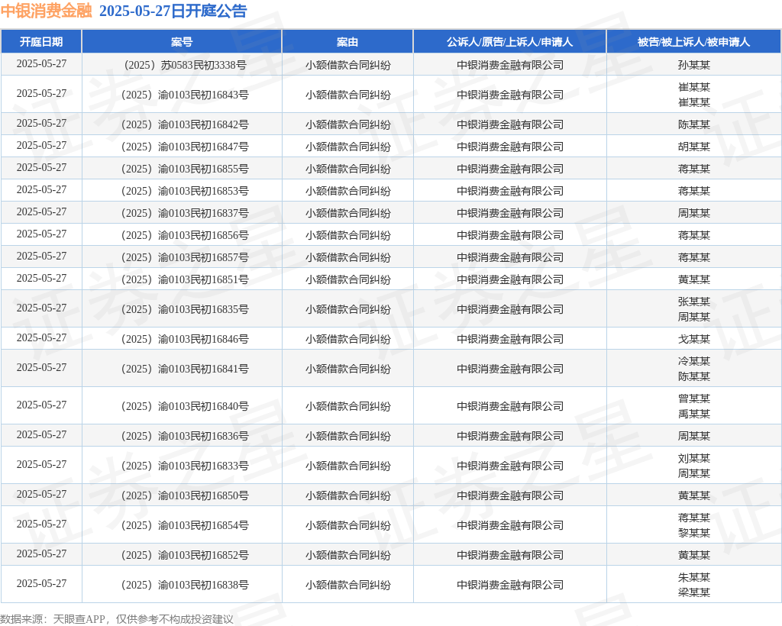782x626 pixels.
Task: Click defendant 黎某某
Action: coord(693,533)
